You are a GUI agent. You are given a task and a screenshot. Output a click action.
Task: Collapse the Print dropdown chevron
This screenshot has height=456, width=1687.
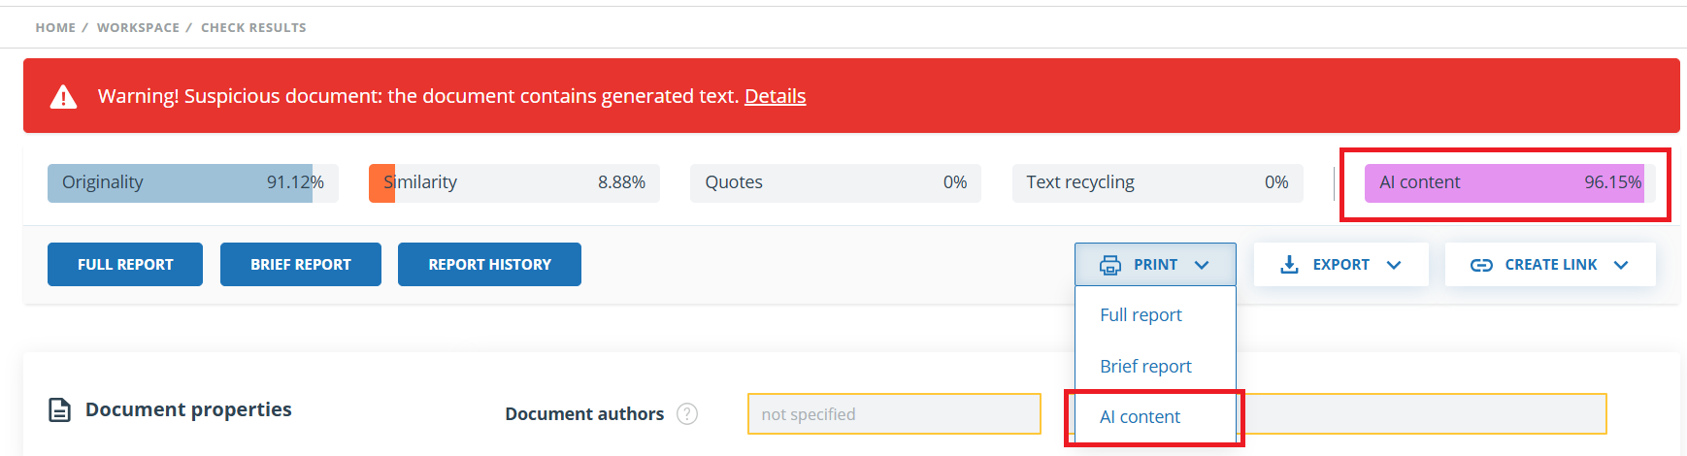click(x=1202, y=265)
